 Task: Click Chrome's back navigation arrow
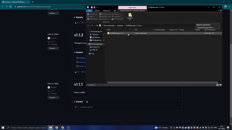3,6
